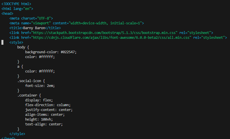Click the opening style tag
Viewport: 230px width, 139px height.
click(16, 42)
